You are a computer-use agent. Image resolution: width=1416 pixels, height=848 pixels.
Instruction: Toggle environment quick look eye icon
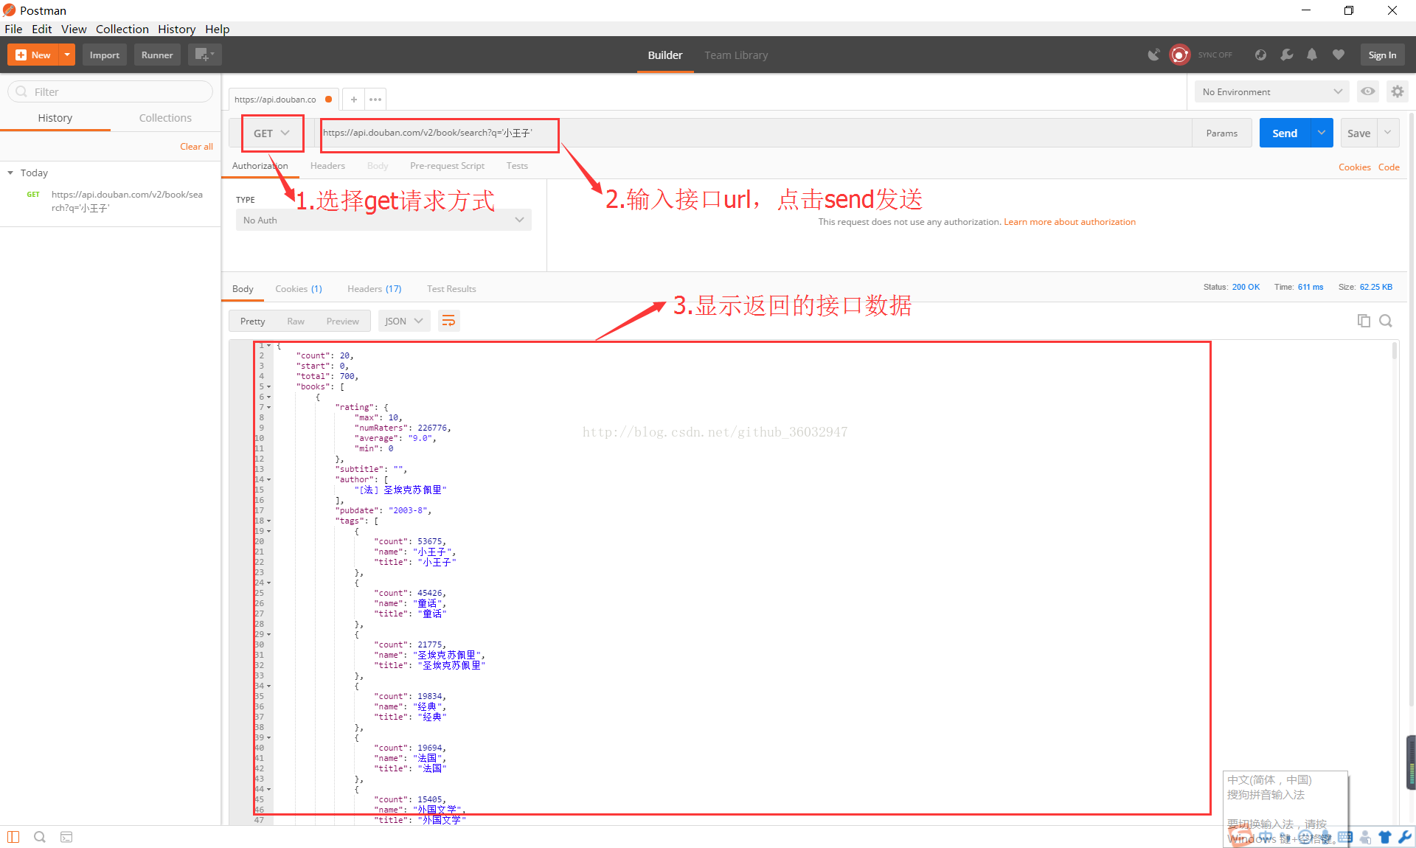point(1368,91)
